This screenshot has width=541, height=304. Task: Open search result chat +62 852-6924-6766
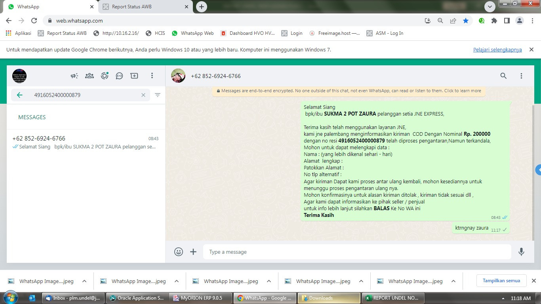point(86,142)
